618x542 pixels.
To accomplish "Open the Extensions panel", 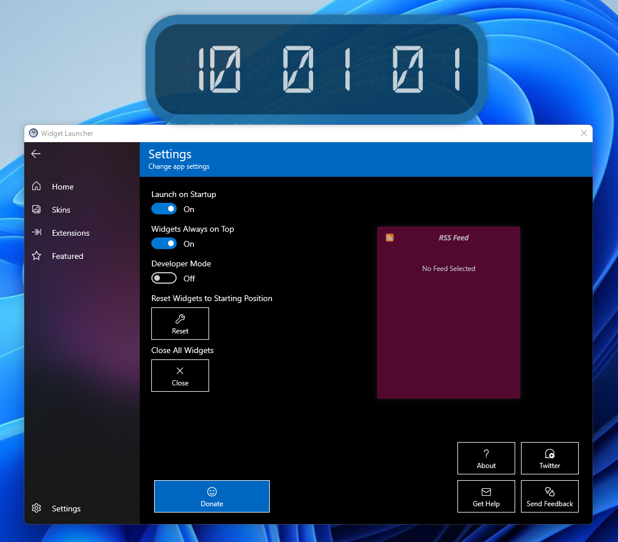I will (x=36, y=232).
